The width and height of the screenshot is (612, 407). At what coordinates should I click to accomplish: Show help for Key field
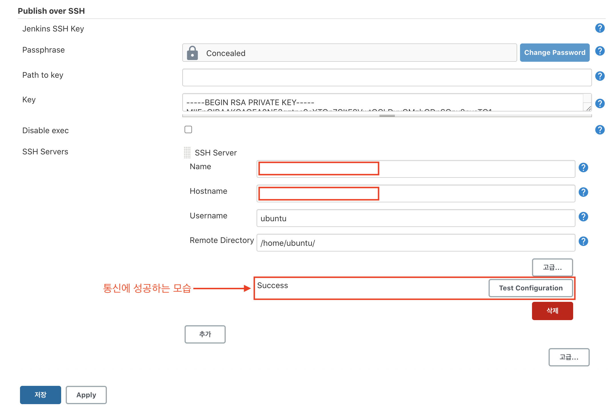point(600,103)
